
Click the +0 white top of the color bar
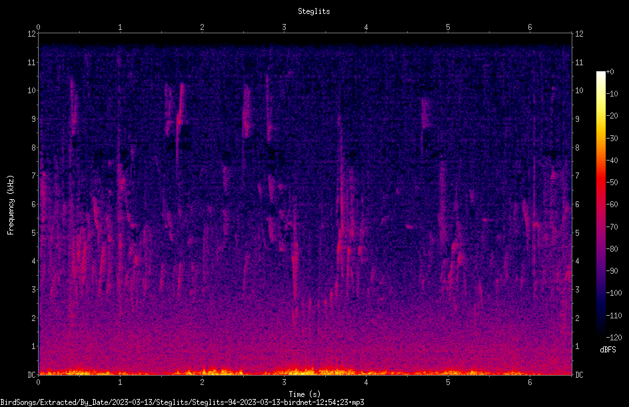600,73
